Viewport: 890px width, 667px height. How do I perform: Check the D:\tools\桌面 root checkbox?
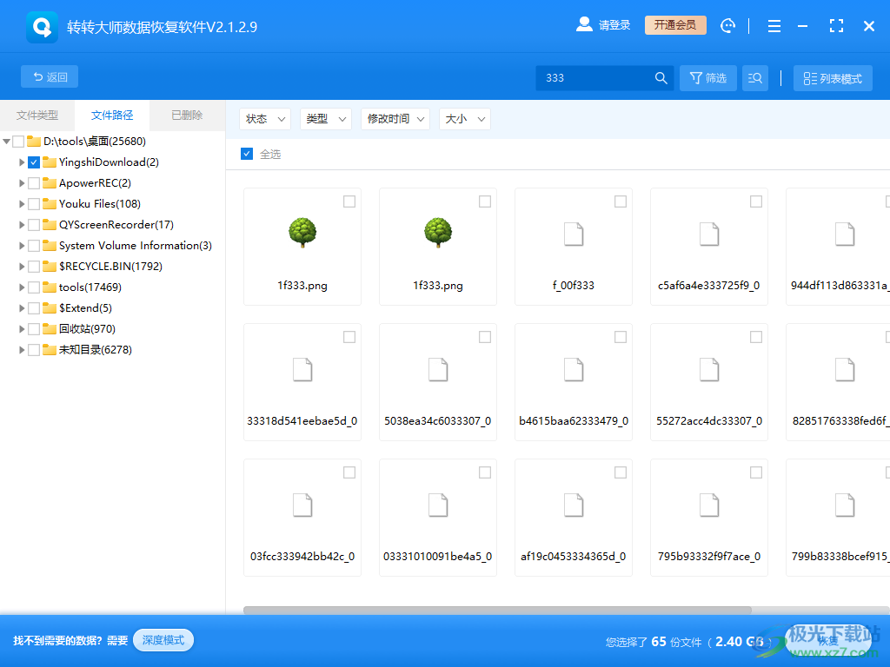(18, 142)
